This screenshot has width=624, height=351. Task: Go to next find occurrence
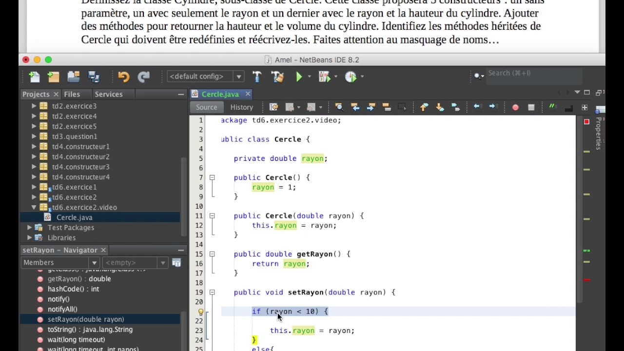370,107
